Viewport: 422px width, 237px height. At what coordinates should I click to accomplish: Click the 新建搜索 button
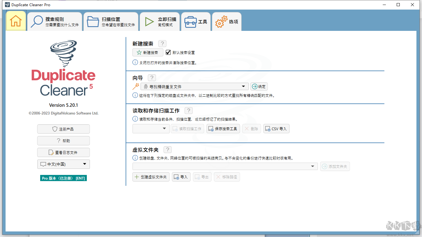click(x=148, y=52)
